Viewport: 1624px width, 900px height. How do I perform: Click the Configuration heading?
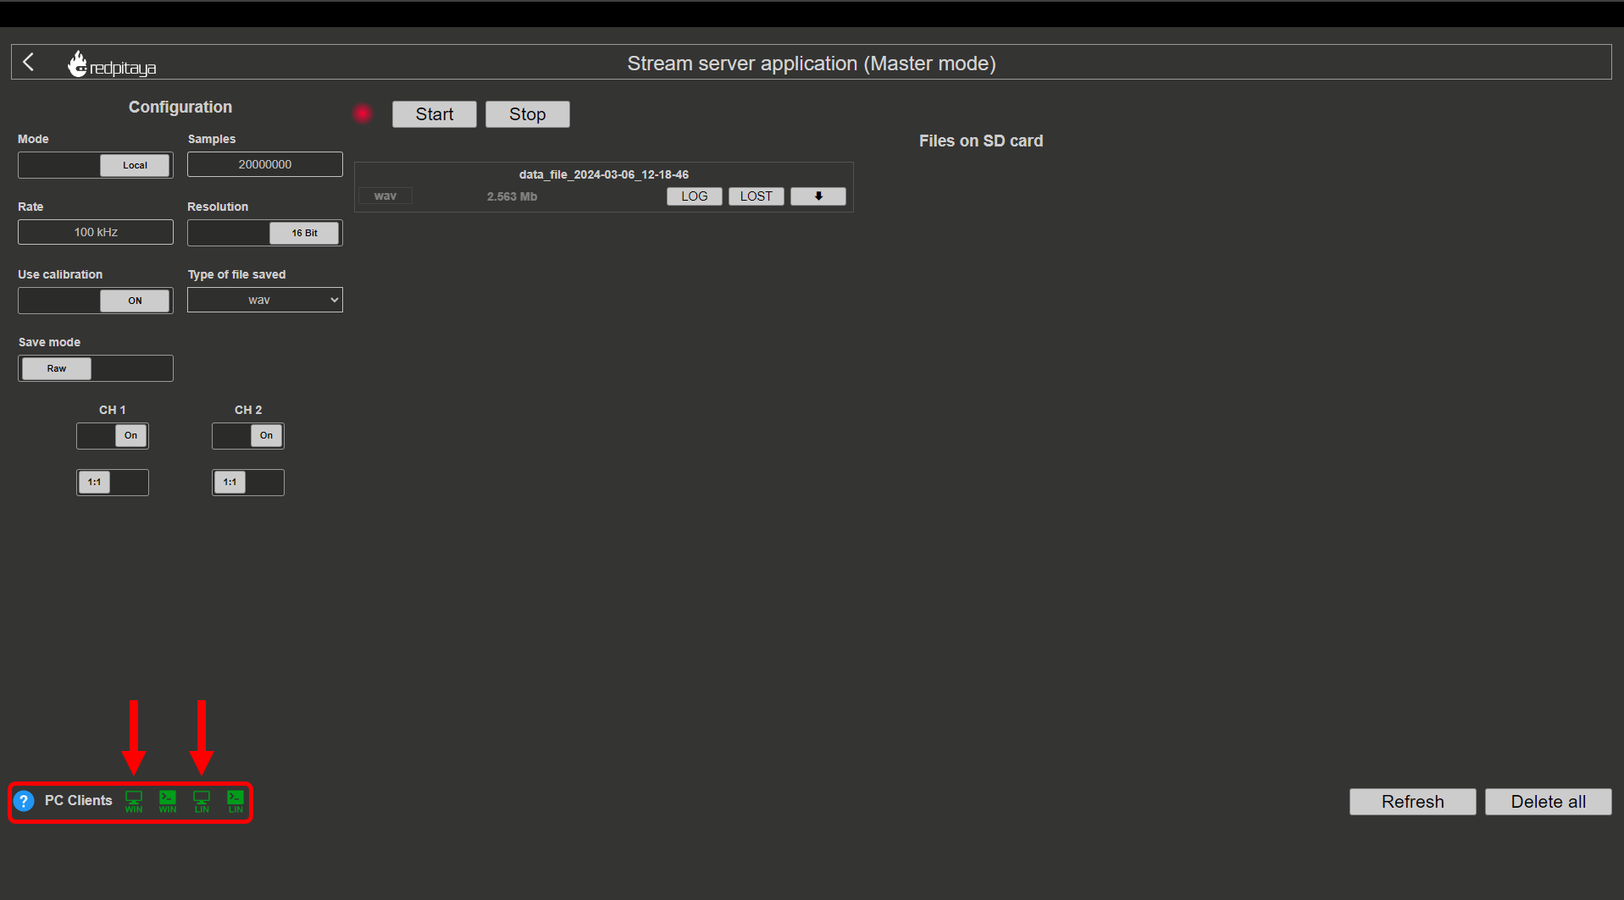click(x=180, y=108)
